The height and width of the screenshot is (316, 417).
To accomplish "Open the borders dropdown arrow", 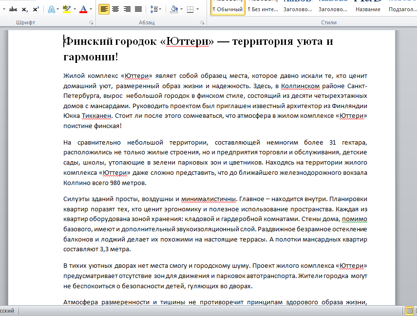I will pyautogui.click(x=198, y=9).
